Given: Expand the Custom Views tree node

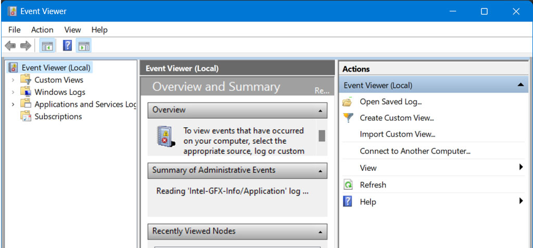Looking at the screenshot, I should (13, 80).
